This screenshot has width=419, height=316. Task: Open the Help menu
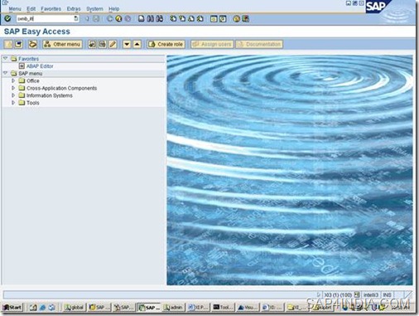tap(113, 9)
